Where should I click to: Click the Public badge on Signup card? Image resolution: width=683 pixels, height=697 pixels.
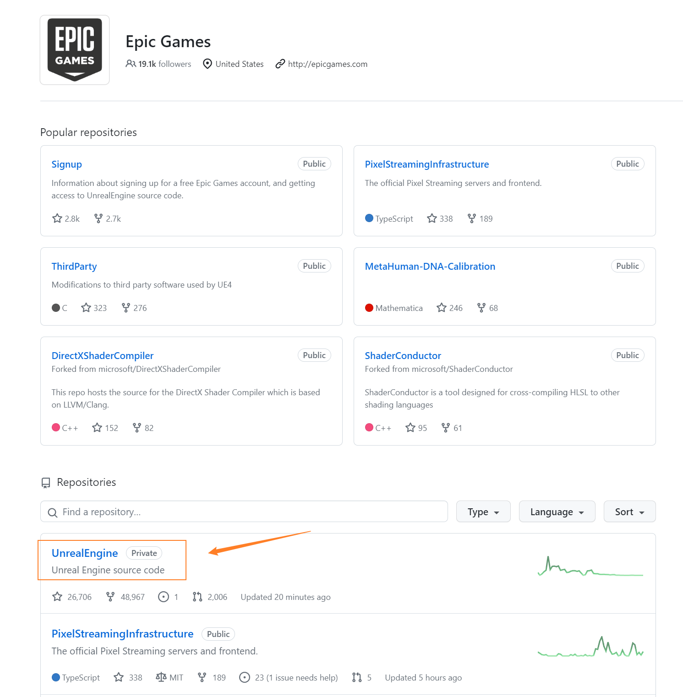coord(314,164)
